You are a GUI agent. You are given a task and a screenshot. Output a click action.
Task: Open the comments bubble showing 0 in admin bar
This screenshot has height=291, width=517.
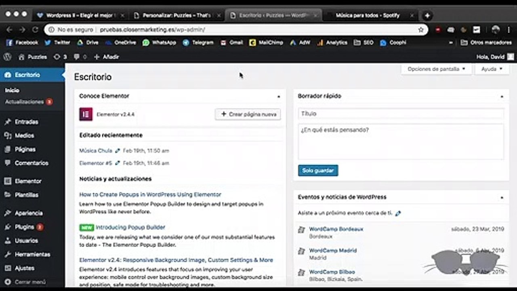click(80, 57)
